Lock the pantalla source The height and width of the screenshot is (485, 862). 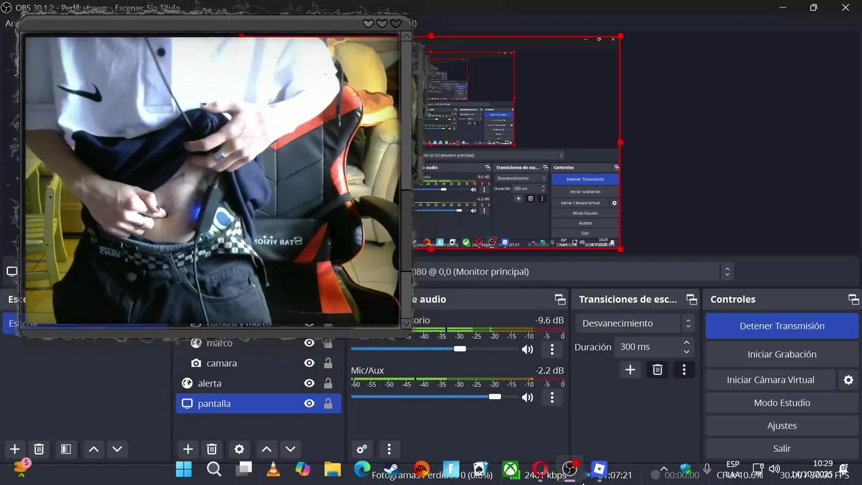coord(328,403)
